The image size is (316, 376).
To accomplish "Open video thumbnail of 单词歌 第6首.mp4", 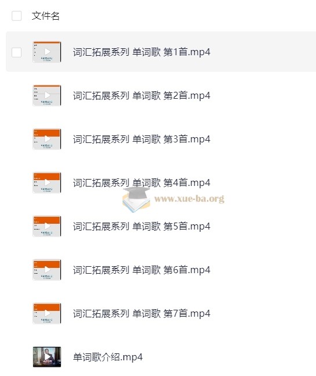I will click(x=47, y=270).
